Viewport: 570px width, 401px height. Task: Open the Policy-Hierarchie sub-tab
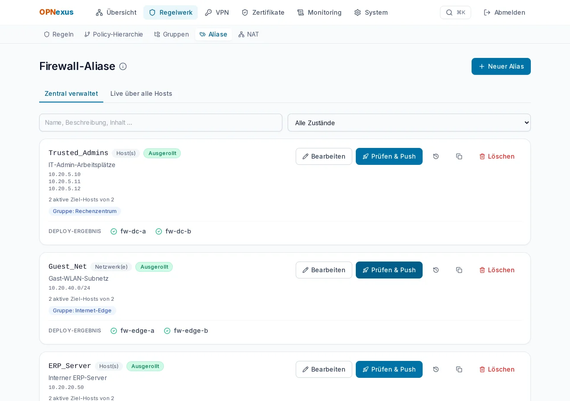[x=114, y=34]
